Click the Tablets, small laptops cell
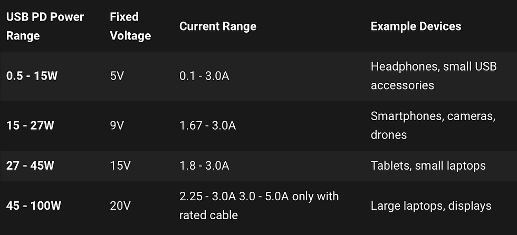The width and height of the screenshot is (517, 235). [x=428, y=165]
